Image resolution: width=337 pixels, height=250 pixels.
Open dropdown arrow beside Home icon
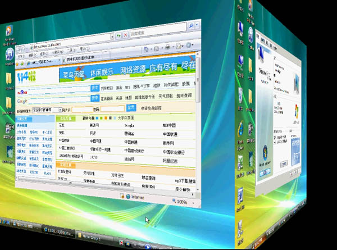tap(151, 49)
